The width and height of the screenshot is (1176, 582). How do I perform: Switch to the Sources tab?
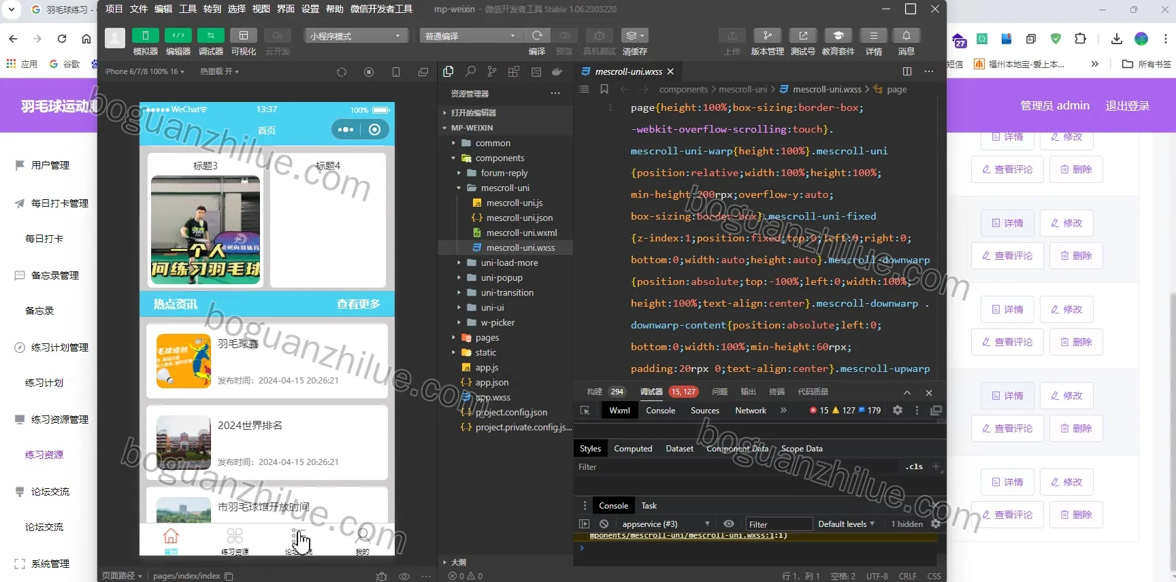pos(705,411)
